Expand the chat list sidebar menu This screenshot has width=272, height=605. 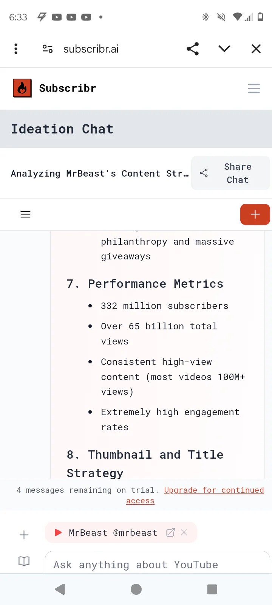(x=25, y=214)
